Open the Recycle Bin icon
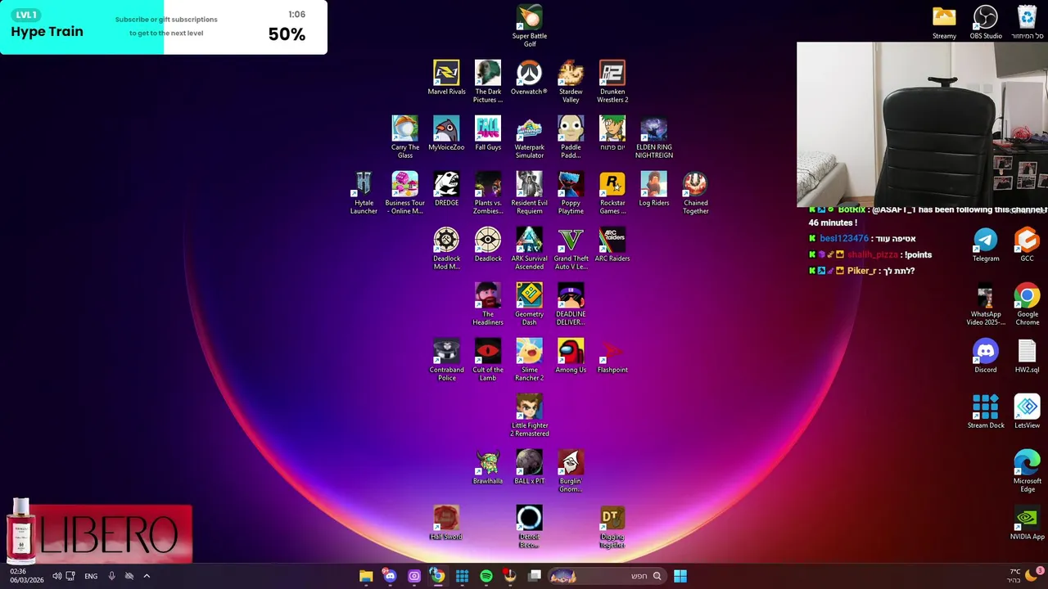 click(x=1027, y=22)
